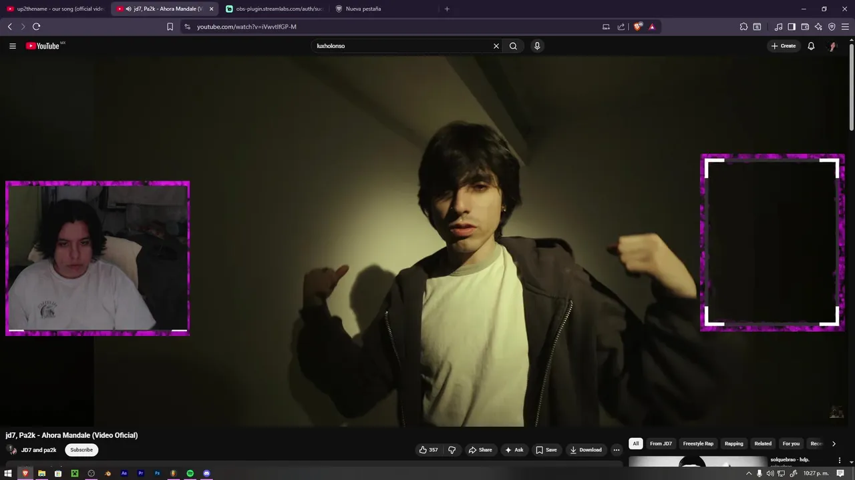Open the YouTube account avatar menu
855x480 pixels.
click(x=832, y=46)
